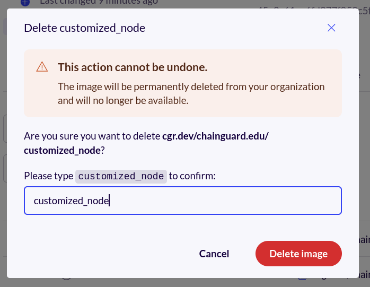Click 'Are you sure you want to delete' text
This screenshot has height=287, width=370.
[x=91, y=136]
